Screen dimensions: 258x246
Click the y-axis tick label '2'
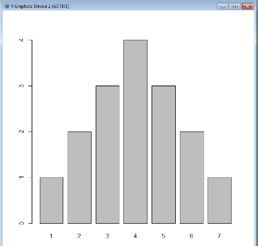click(x=22, y=131)
